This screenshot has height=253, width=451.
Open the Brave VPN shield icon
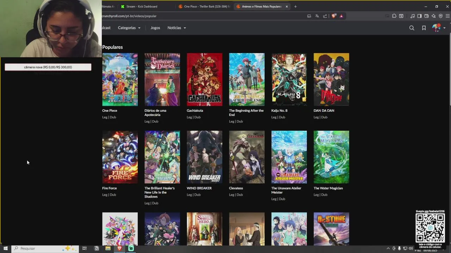pos(440,16)
